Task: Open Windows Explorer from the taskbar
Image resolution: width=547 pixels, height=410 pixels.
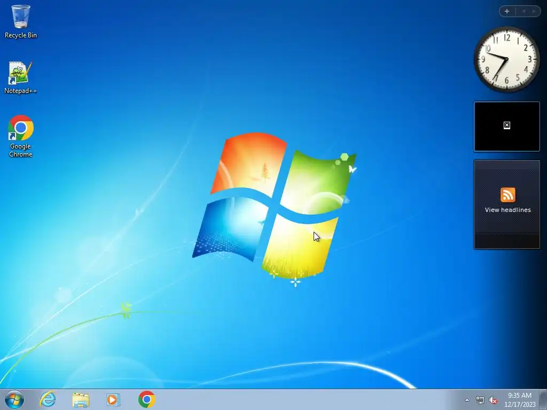Action: coord(81,399)
